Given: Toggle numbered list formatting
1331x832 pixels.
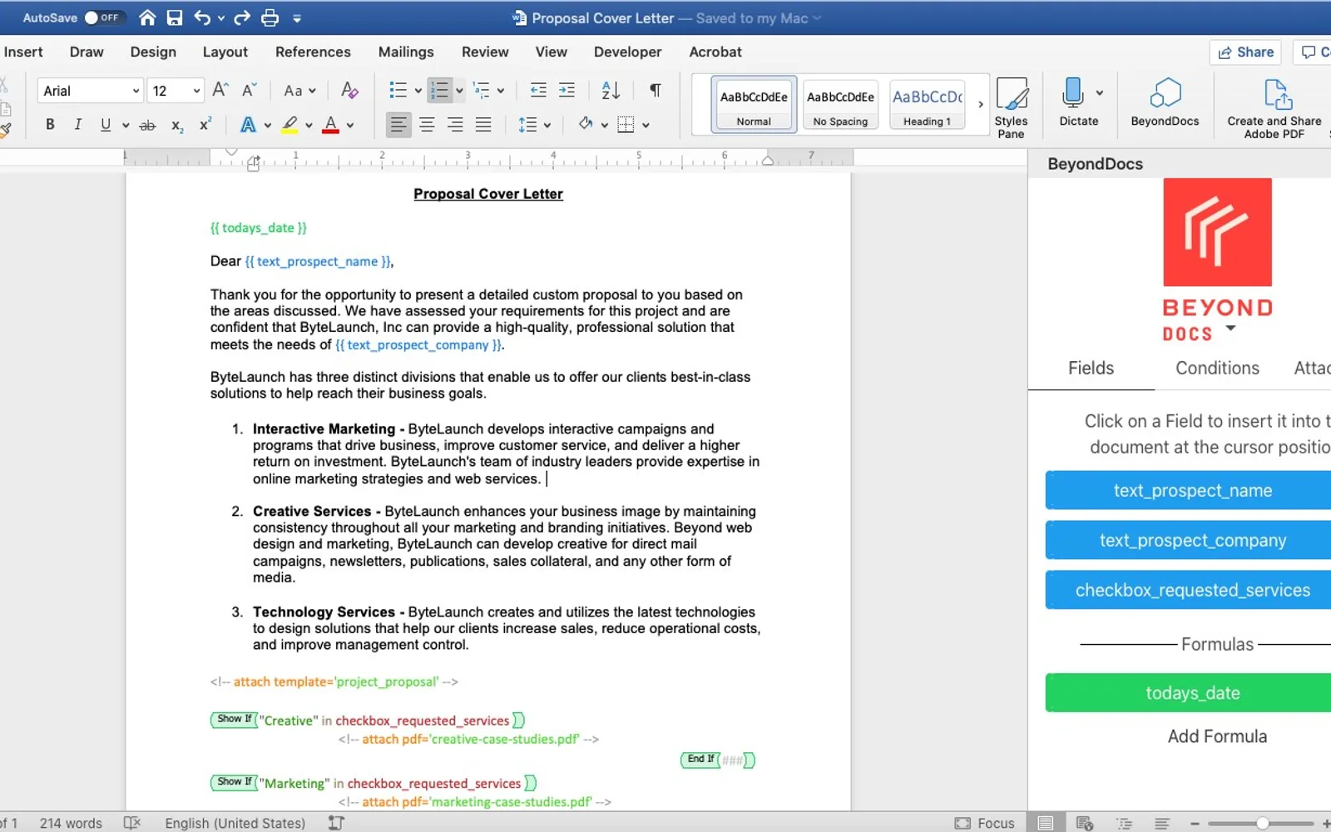Looking at the screenshot, I should [x=439, y=90].
